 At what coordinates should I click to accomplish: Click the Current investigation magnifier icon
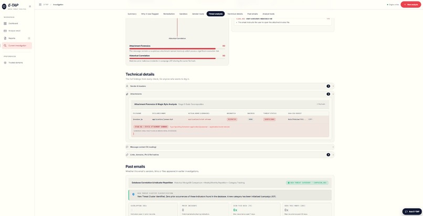click(5, 46)
